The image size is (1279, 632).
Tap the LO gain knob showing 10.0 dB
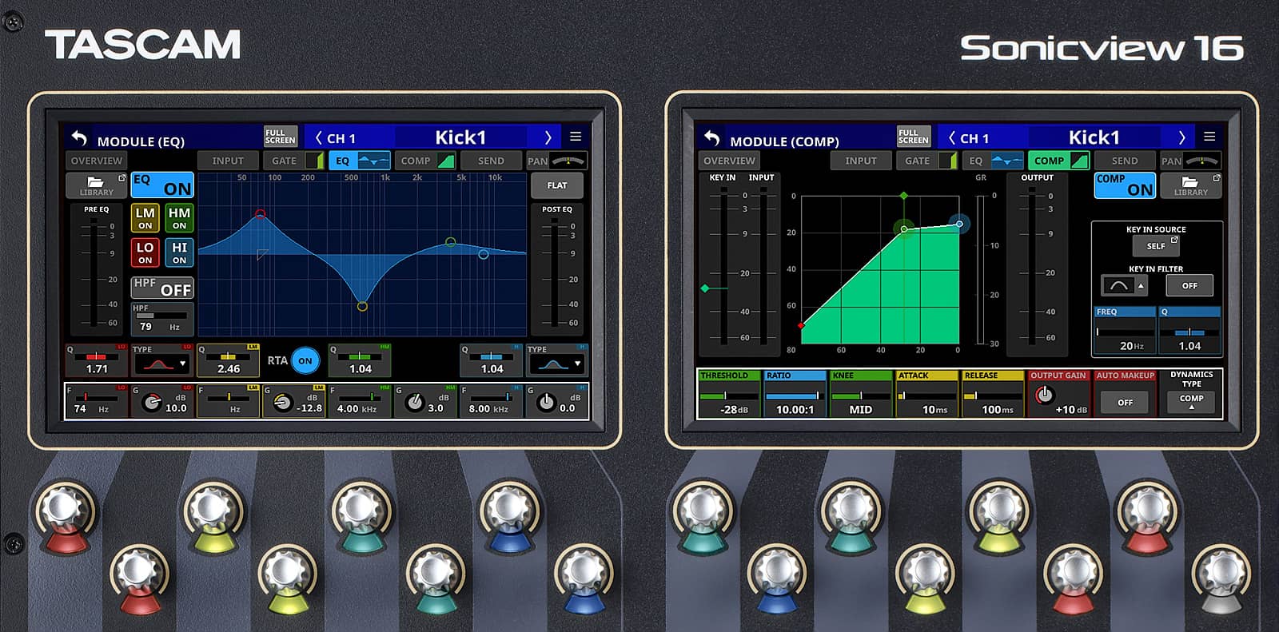tap(151, 403)
